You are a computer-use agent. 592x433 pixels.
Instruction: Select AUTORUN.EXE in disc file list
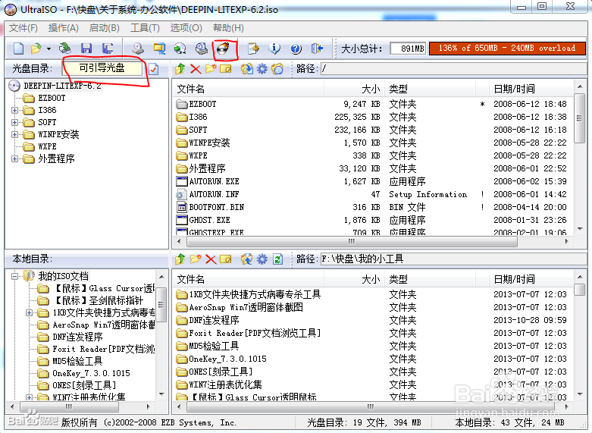click(214, 181)
